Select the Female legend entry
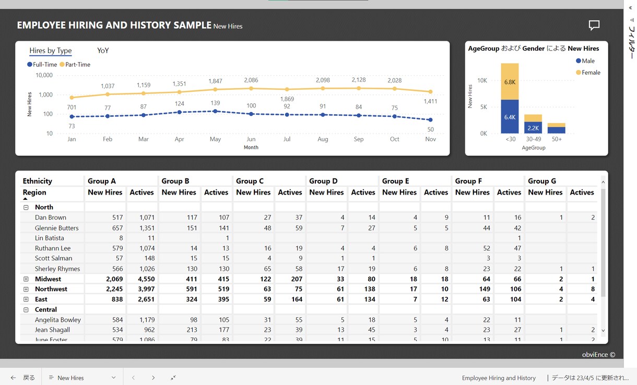The height and width of the screenshot is (385, 637). click(x=588, y=73)
